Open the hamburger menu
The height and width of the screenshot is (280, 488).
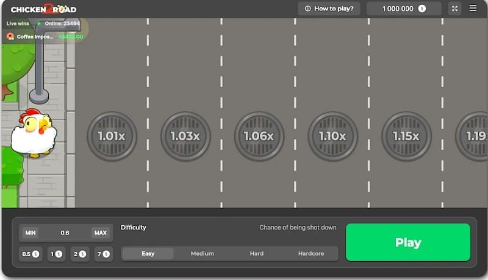tap(473, 9)
